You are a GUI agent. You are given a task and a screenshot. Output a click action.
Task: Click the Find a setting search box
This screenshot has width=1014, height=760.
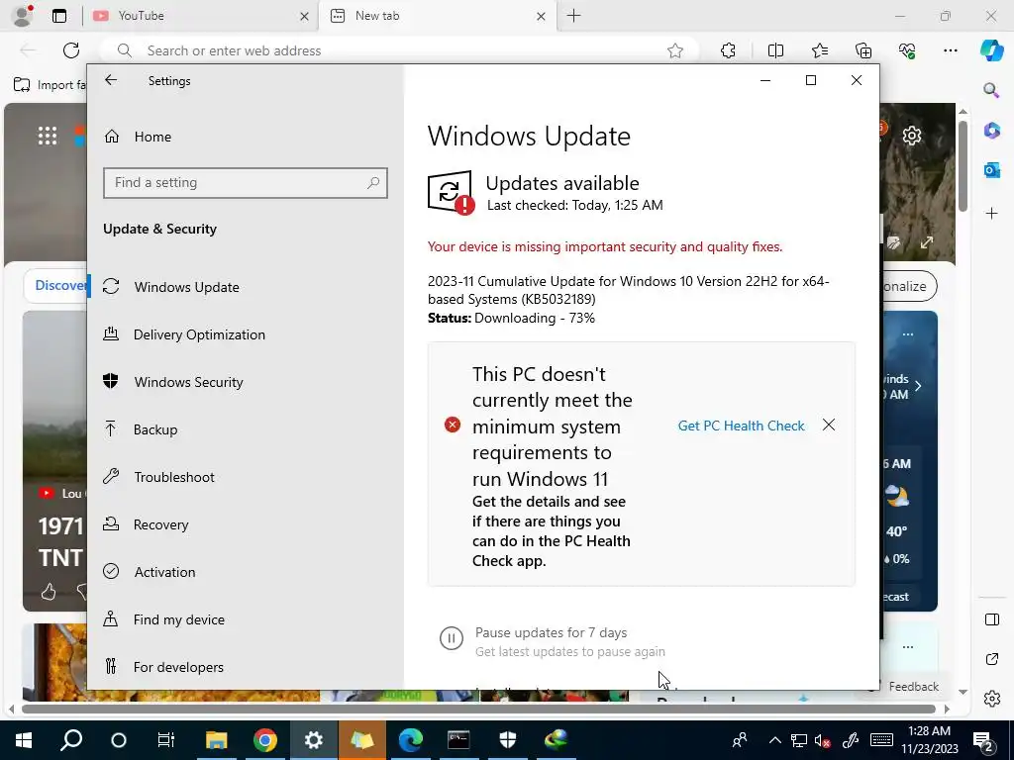click(246, 183)
